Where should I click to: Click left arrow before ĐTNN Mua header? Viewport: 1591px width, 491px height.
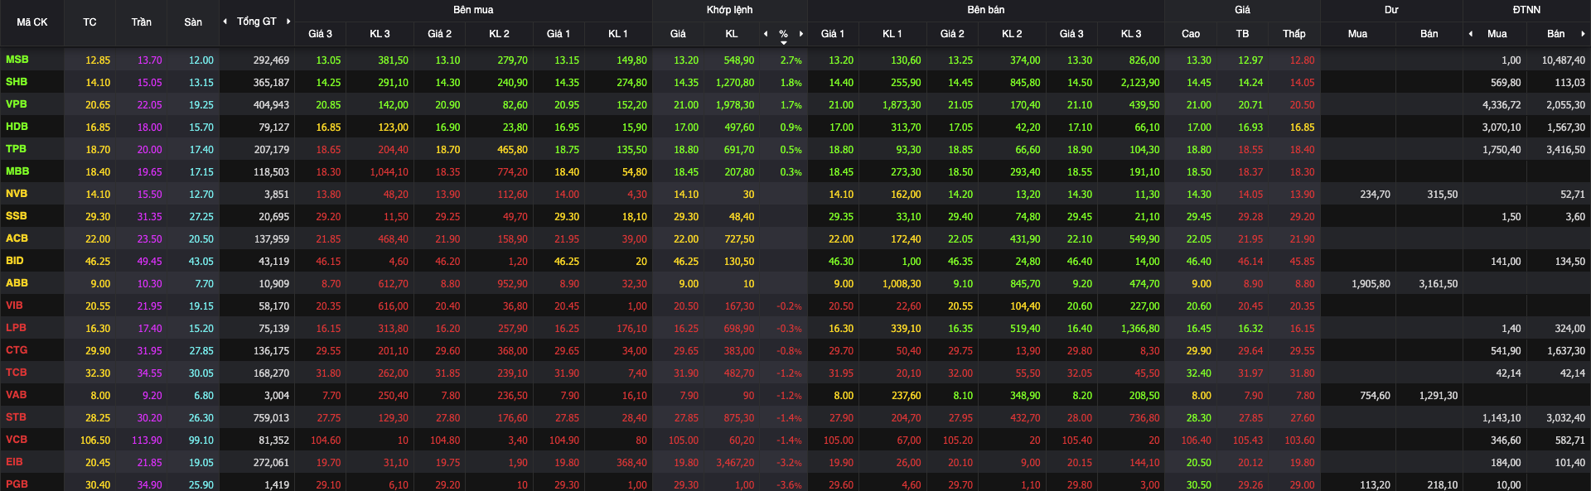[1471, 34]
